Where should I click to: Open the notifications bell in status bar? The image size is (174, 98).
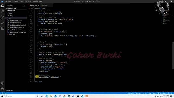point(172,93)
